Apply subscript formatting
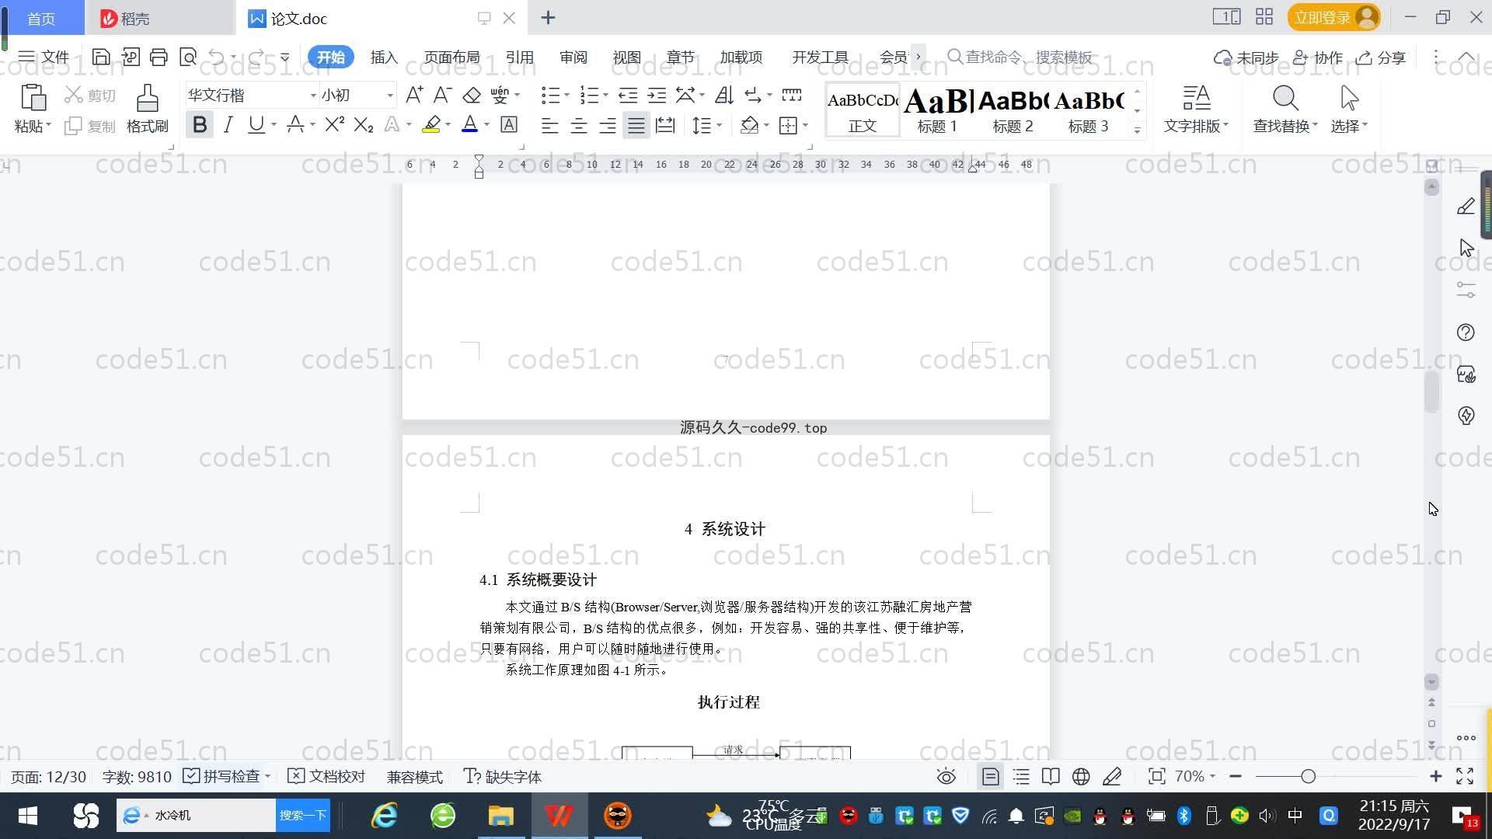The width and height of the screenshot is (1492, 839). point(364,124)
